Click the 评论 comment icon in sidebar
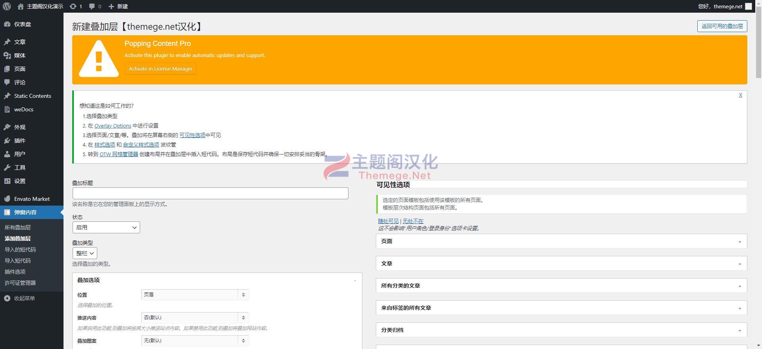762x349 pixels. (7, 82)
